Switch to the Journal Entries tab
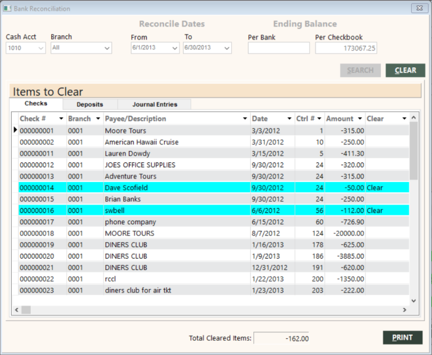This screenshot has height=355, width=432. (155, 104)
